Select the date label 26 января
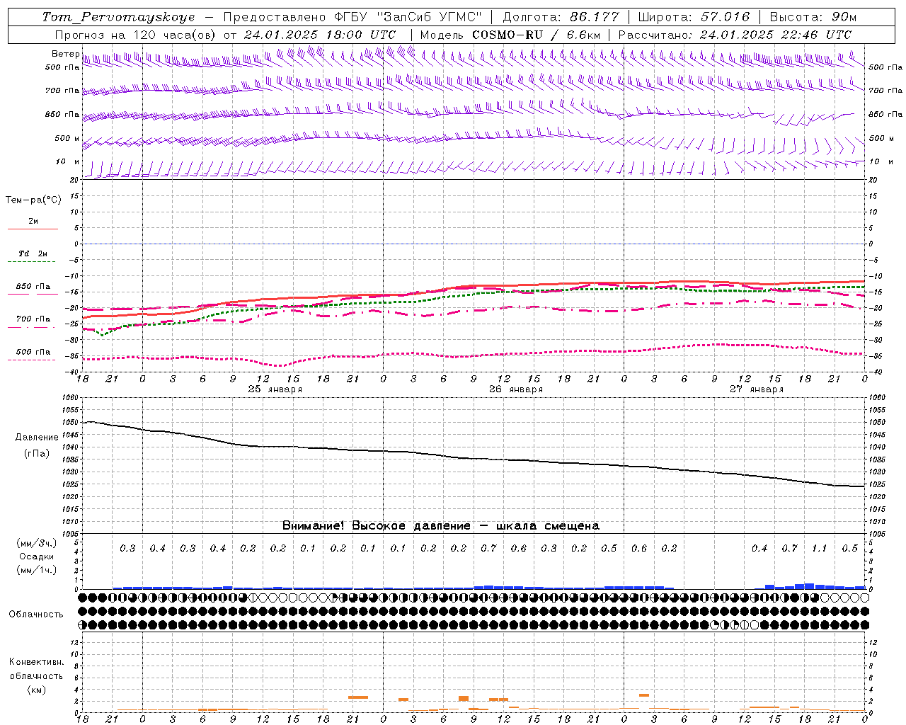This screenshot has height=725, width=906. [516, 389]
